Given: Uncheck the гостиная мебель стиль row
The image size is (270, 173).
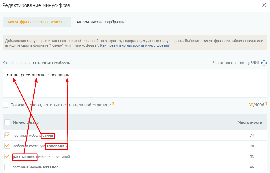Looking at the screenshot, I should click(7, 135).
